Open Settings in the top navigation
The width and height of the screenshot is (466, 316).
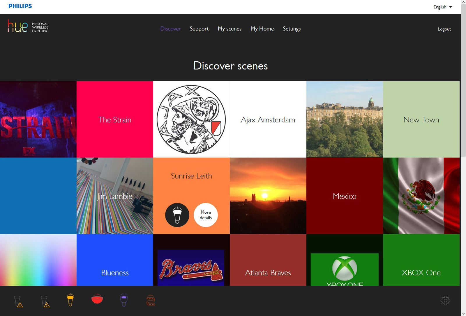[x=292, y=29]
